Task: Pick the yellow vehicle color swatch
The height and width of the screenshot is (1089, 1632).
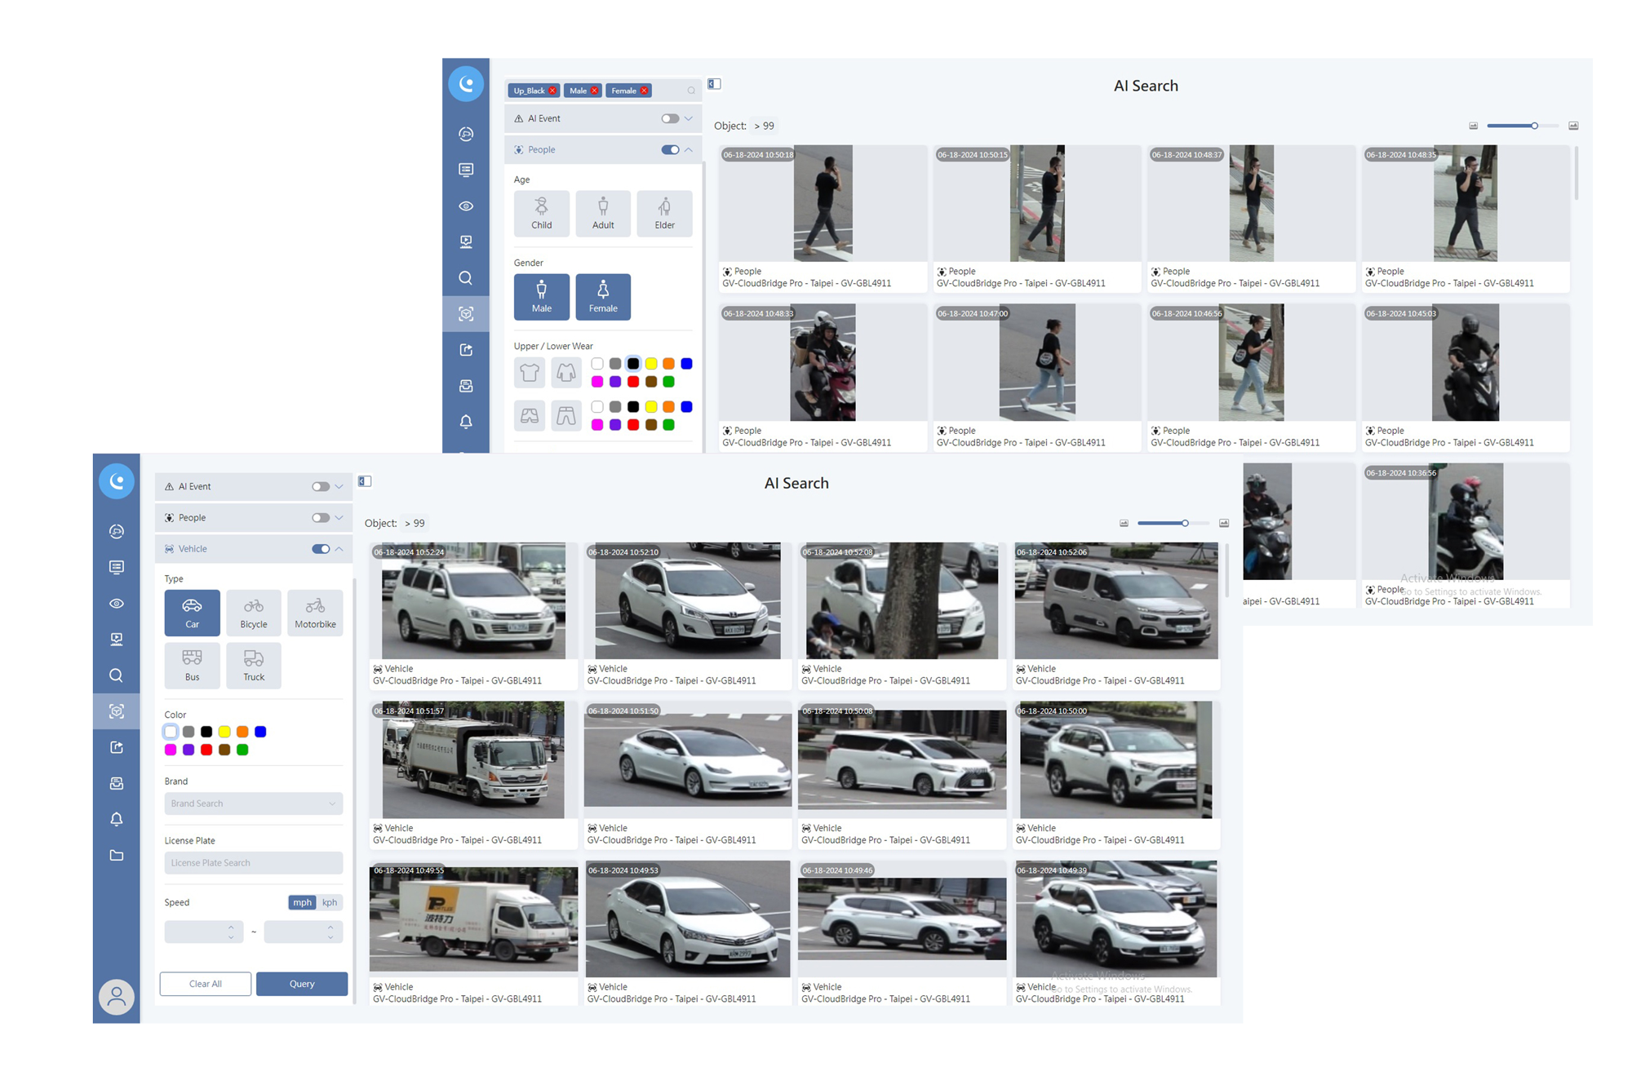Action: click(224, 732)
